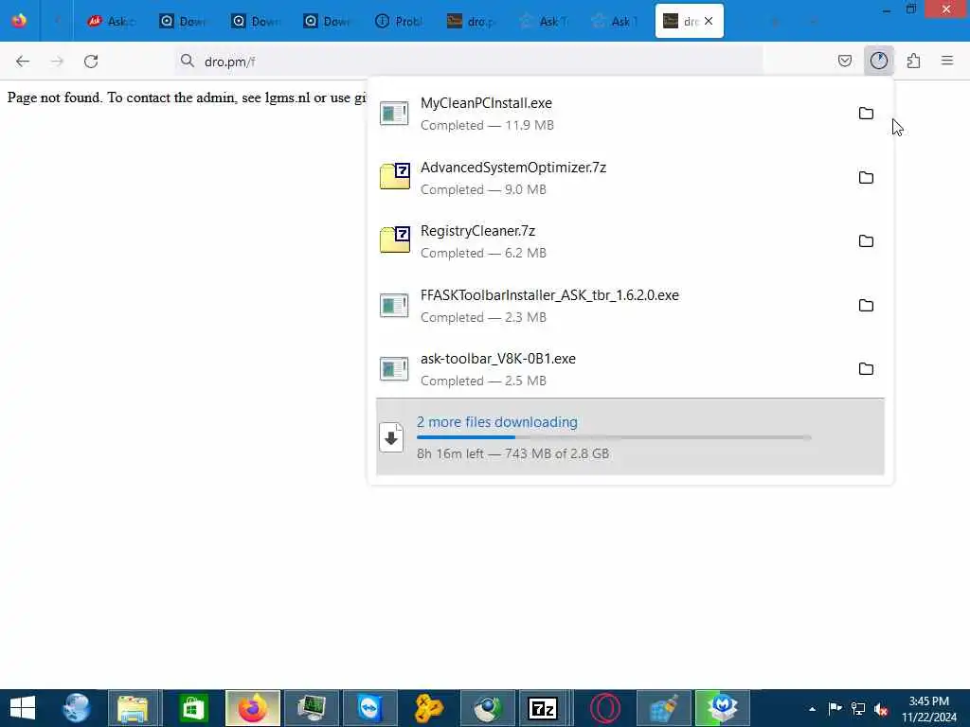Screen dimensions: 970x727
Task: Click the address bar search magnifier icon
Action: (187, 61)
